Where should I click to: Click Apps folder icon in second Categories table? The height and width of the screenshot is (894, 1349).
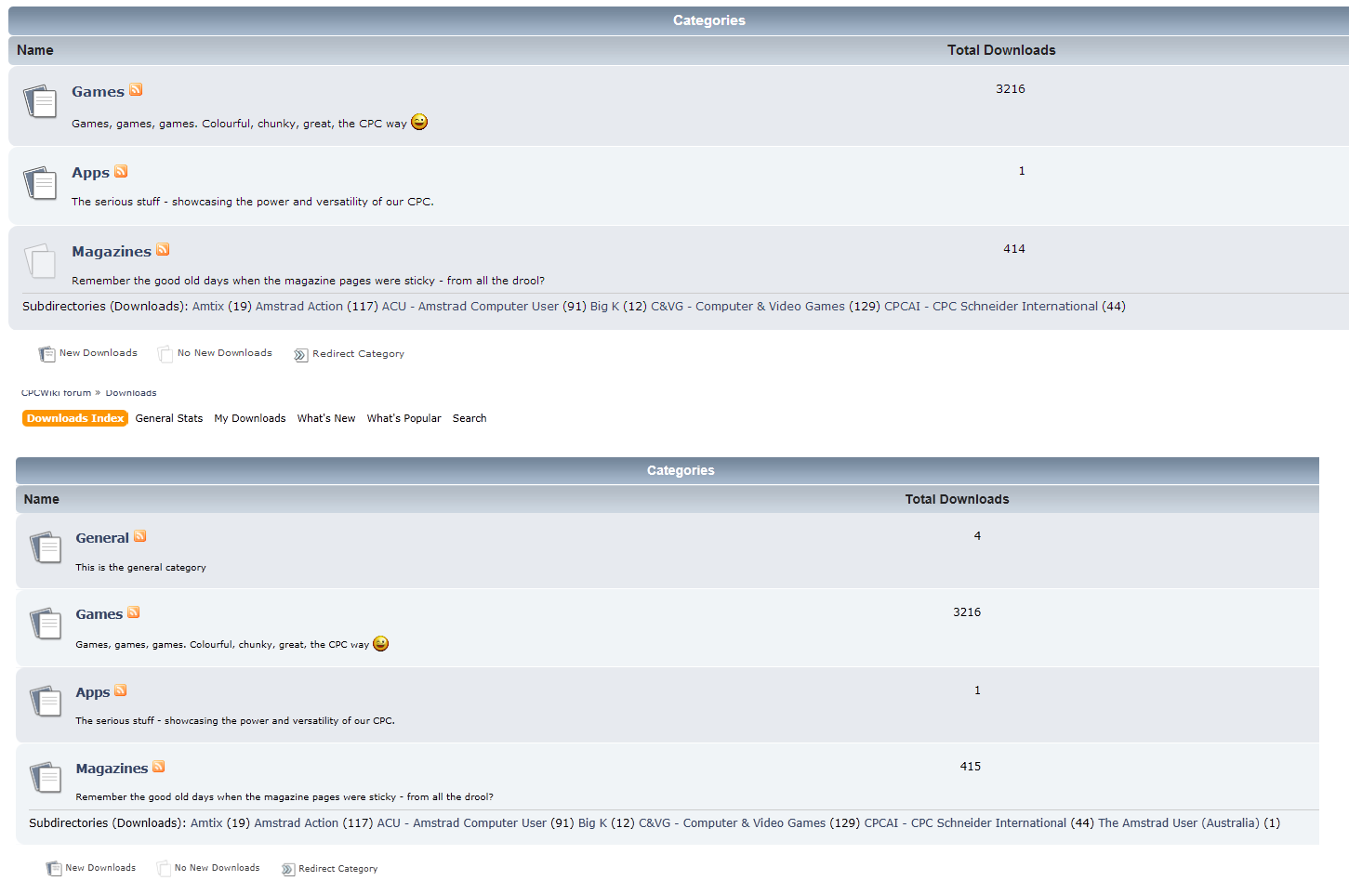click(x=46, y=702)
